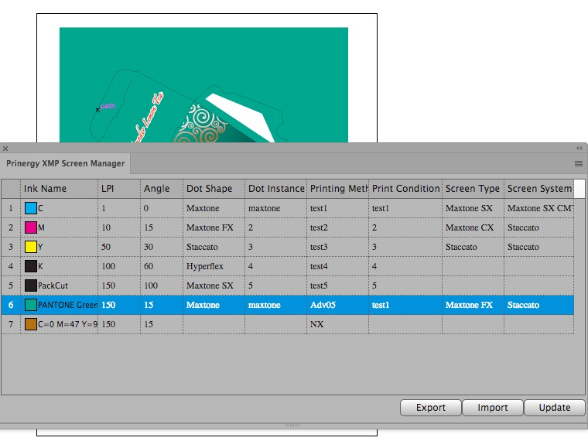The height and width of the screenshot is (441, 588).
Task: Close the Screen Manager panel
Action: pos(5,148)
